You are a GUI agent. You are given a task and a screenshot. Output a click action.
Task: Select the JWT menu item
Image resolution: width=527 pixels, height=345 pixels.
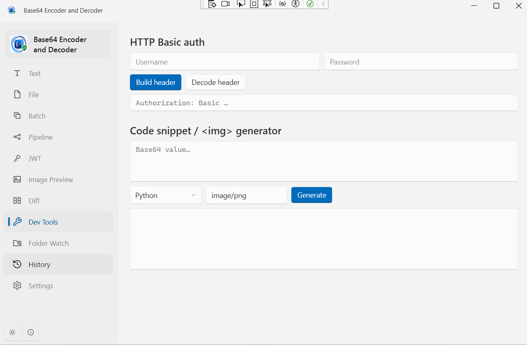click(x=58, y=158)
